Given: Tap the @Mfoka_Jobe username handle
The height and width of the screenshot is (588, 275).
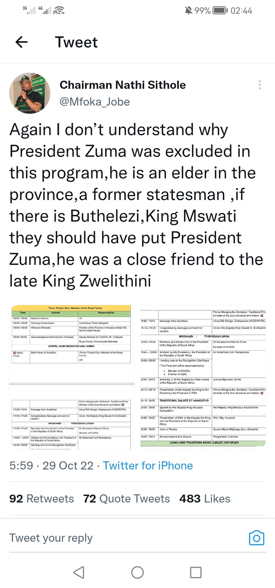Looking at the screenshot, I should 95,102.
